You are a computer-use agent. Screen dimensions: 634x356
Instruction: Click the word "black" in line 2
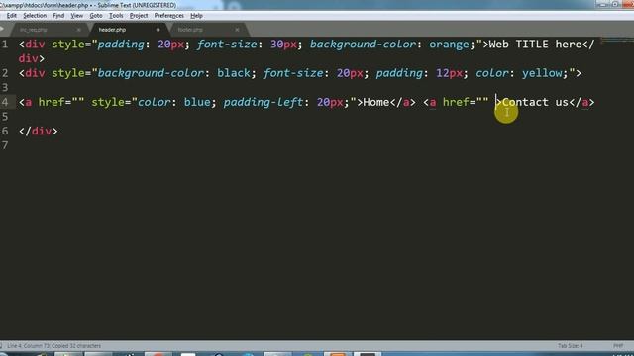click(234, 73)
